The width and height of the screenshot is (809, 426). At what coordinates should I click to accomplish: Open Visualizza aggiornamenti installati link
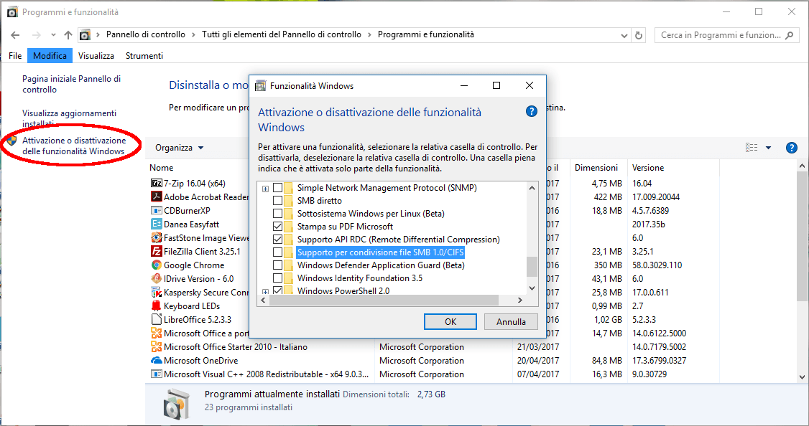tap(69, 118)
